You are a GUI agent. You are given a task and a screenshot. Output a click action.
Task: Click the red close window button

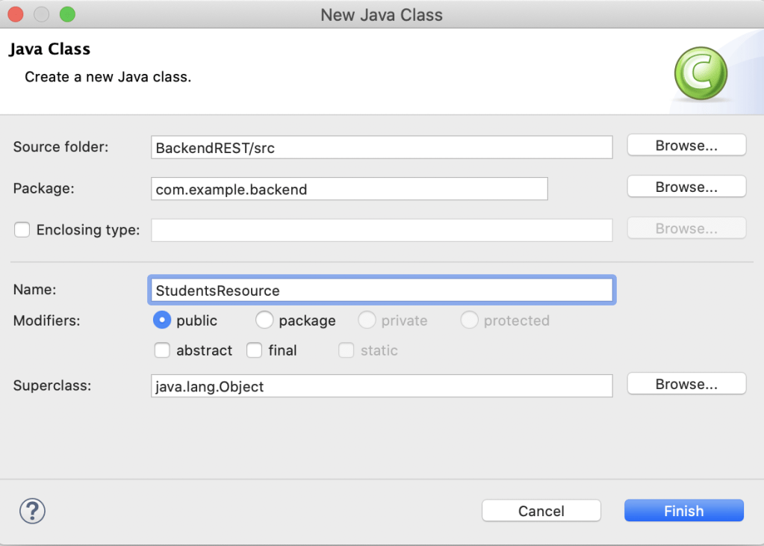pyautogui.click(x=15, y=14)
